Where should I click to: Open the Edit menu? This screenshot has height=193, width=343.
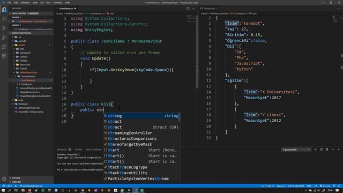pos(16,3)
